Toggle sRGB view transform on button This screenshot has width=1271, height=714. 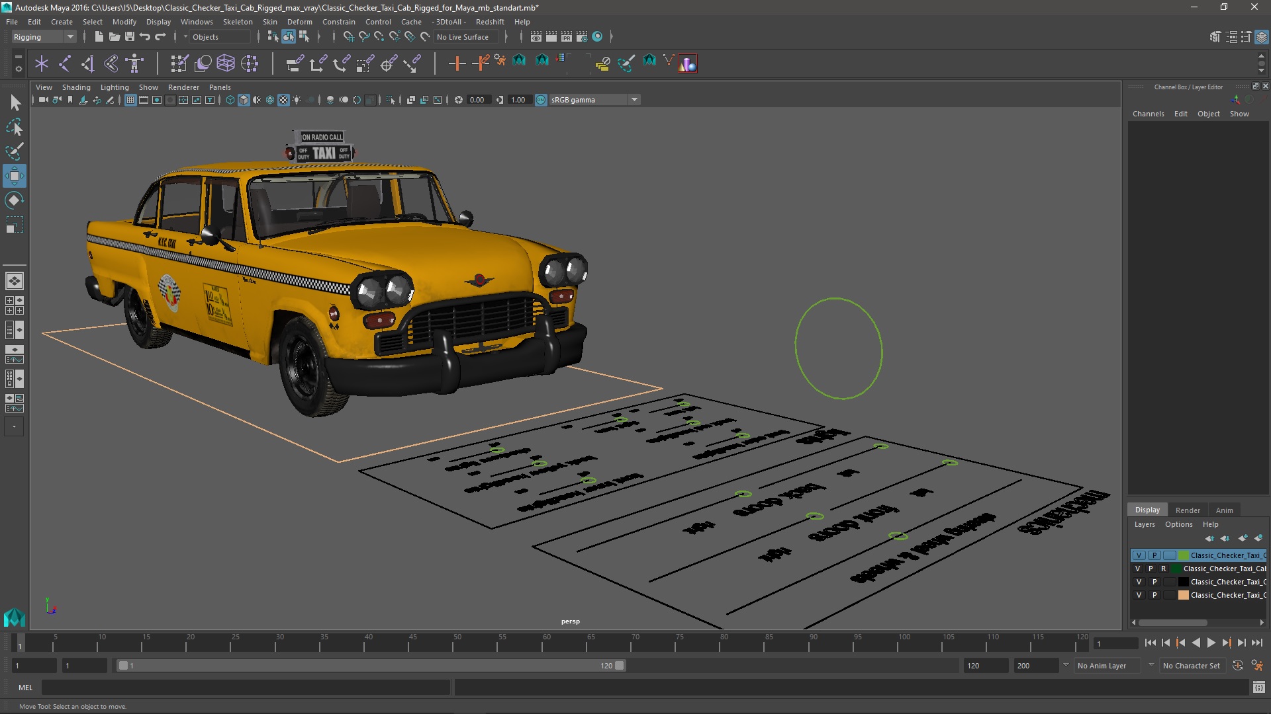(541, 100)
